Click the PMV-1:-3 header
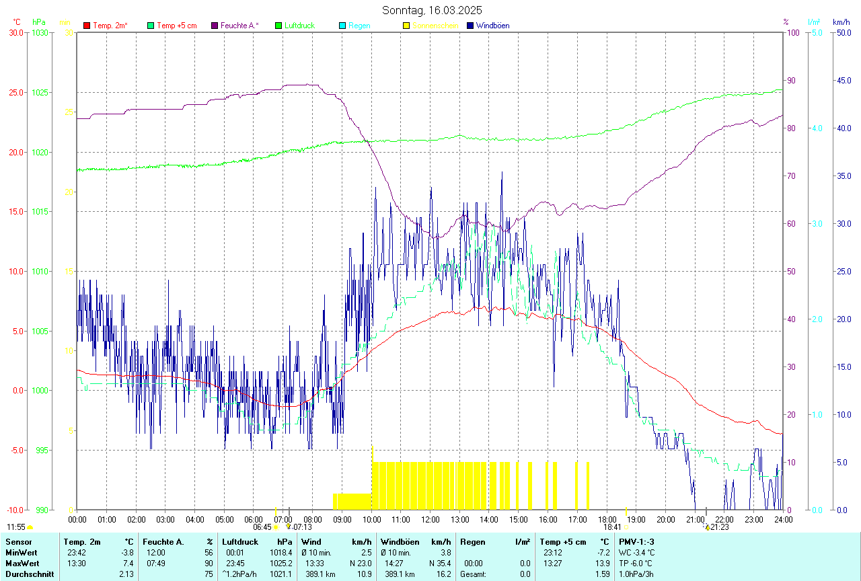 click(637, 542)
